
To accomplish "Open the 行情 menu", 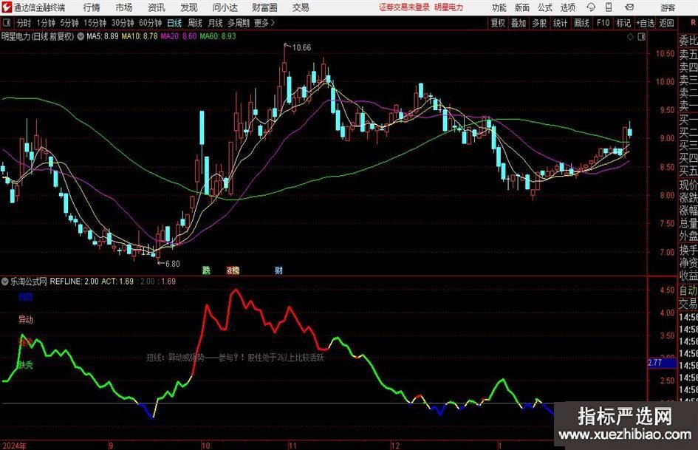I will [x=92, y=7].
